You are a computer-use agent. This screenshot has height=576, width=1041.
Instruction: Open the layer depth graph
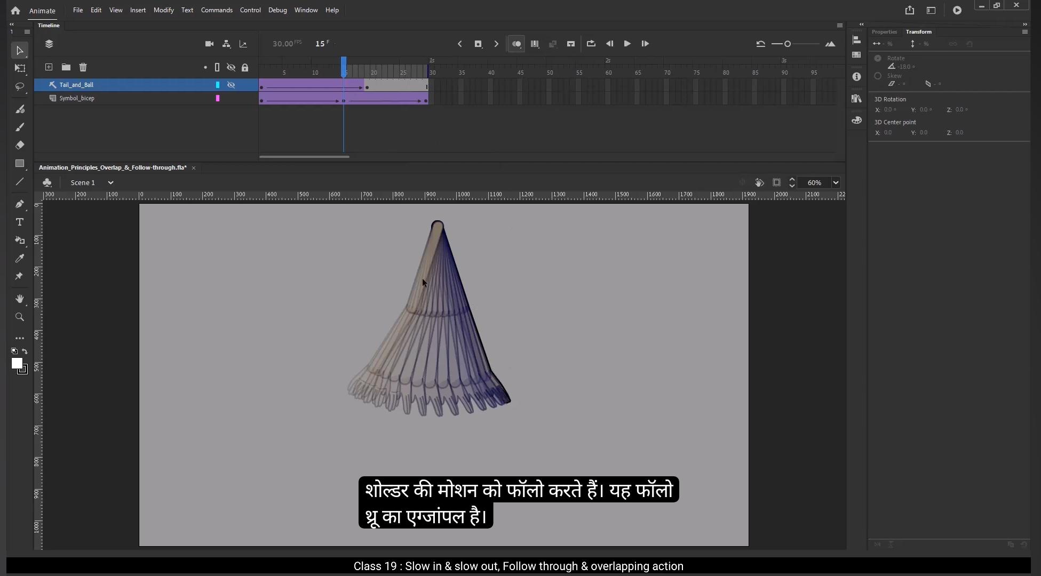click(x=243, y=44)
